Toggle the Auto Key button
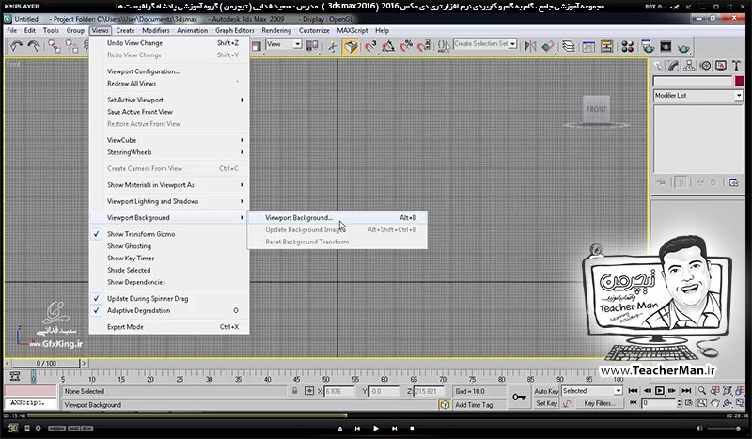 (x=546, y=391)
